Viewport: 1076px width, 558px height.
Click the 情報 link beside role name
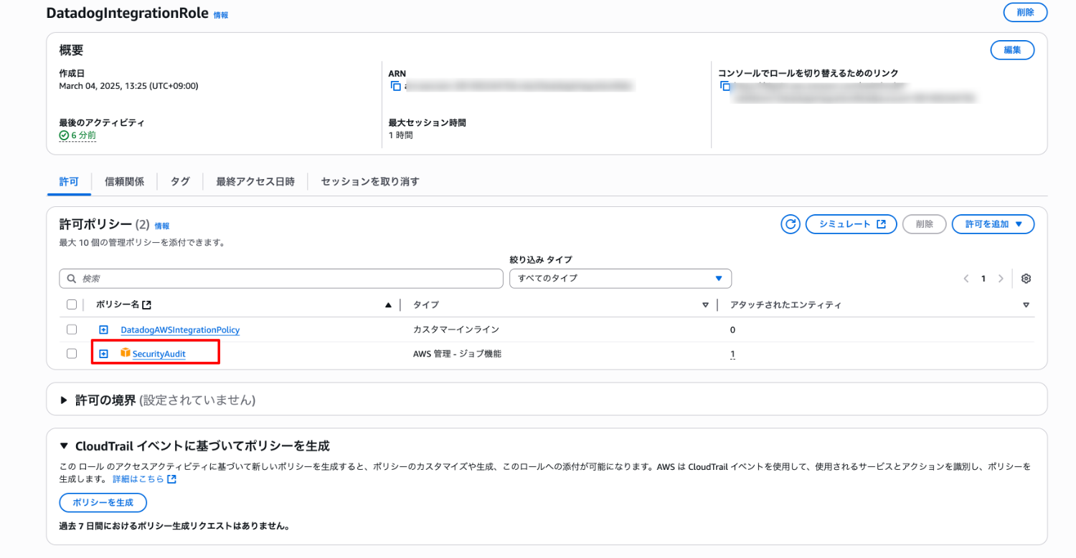(221, 15)
